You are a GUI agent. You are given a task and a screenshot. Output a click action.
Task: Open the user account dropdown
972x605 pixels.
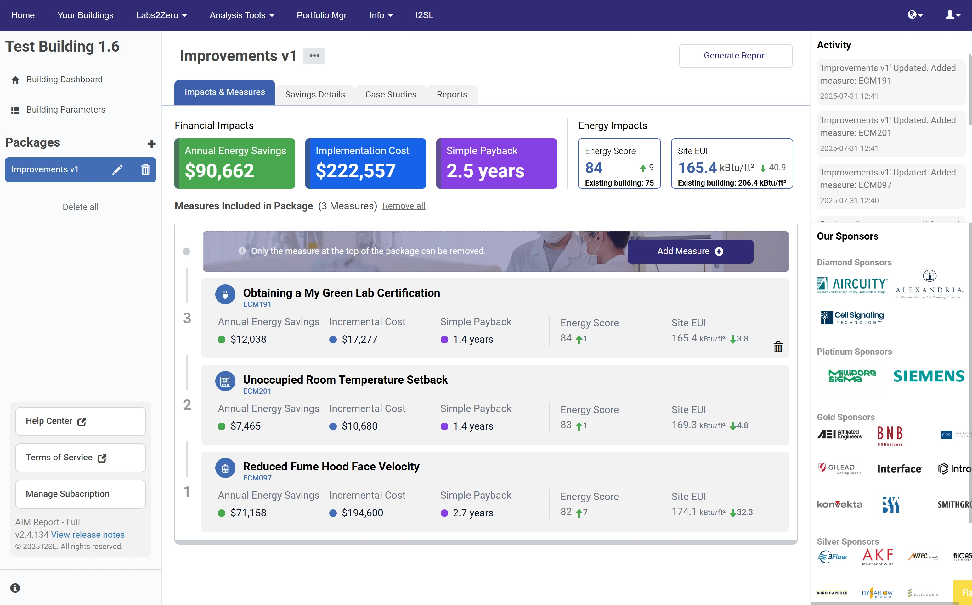[953, 15]
